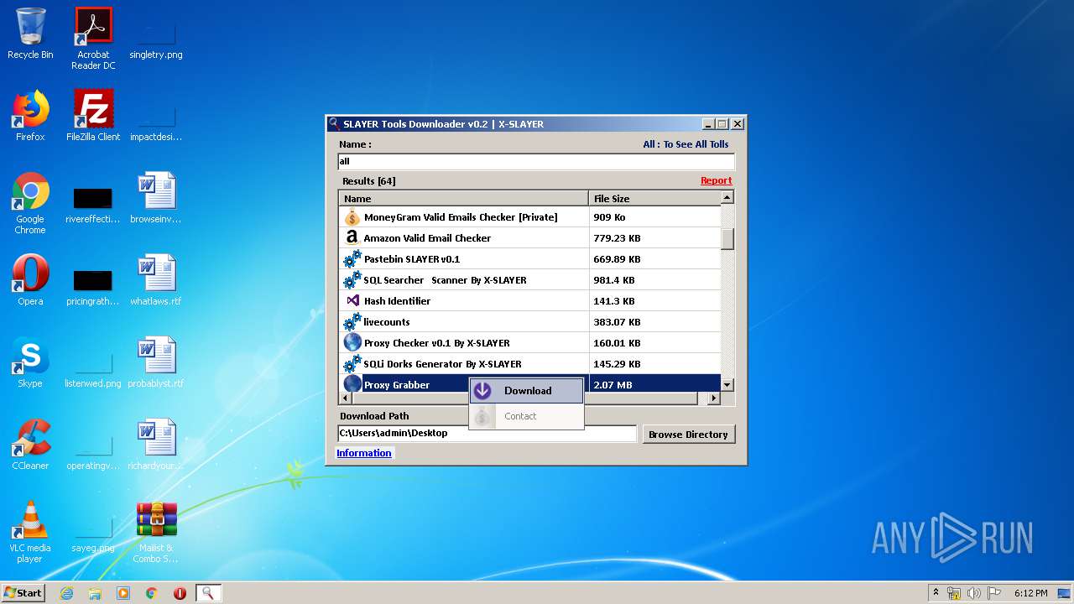Open Skype desktop shortcut
The width and height of the screenshot is (1074, 604).
30,362
